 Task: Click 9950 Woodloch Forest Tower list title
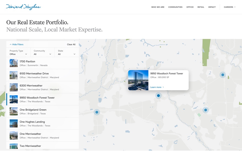click(x=37, y=98)
